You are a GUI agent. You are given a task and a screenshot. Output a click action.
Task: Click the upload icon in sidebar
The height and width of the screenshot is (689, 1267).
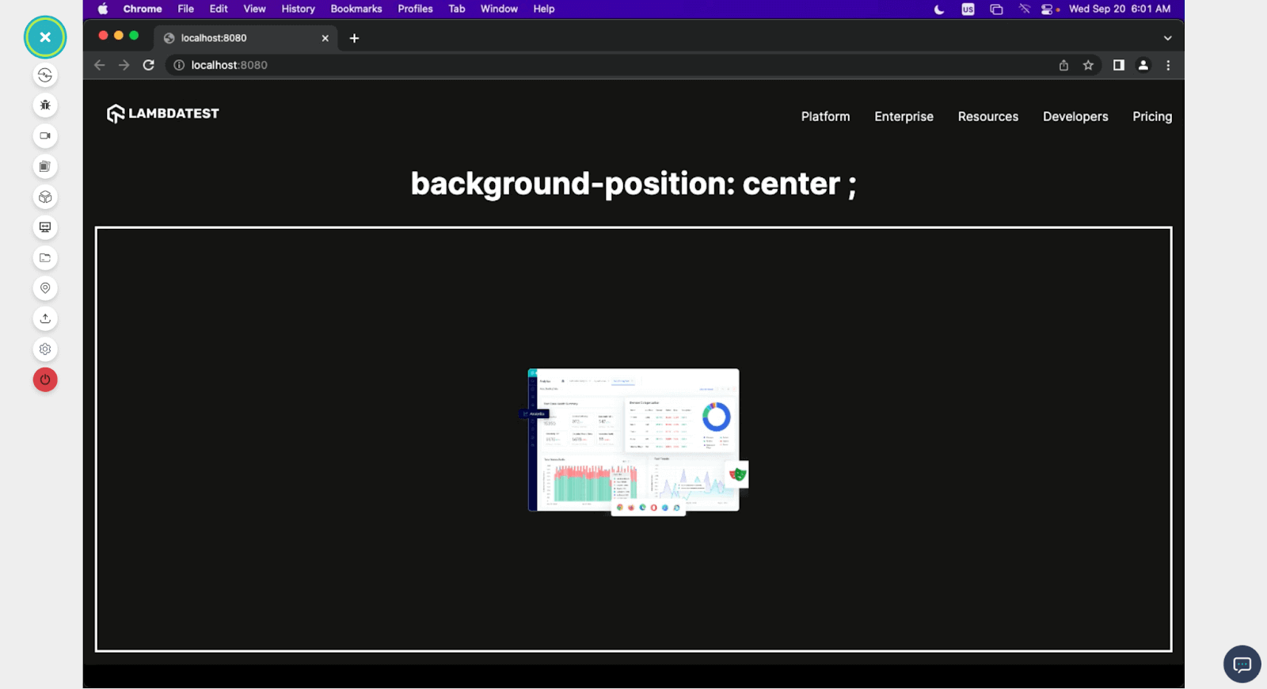tap(45, 318)
